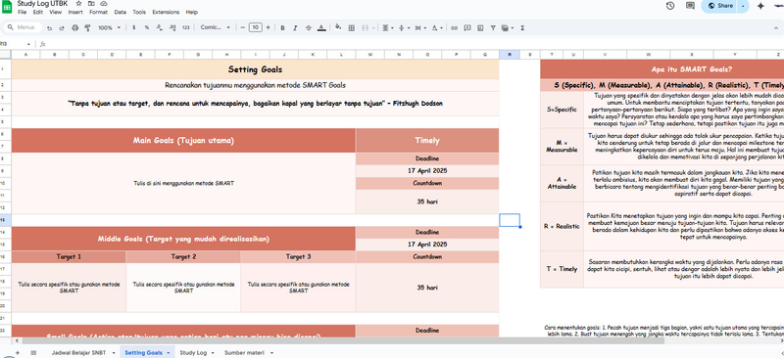This screenshot has width=784, height=358.
Task: Open the more number formats 123 menu
Action: point(185,28)
